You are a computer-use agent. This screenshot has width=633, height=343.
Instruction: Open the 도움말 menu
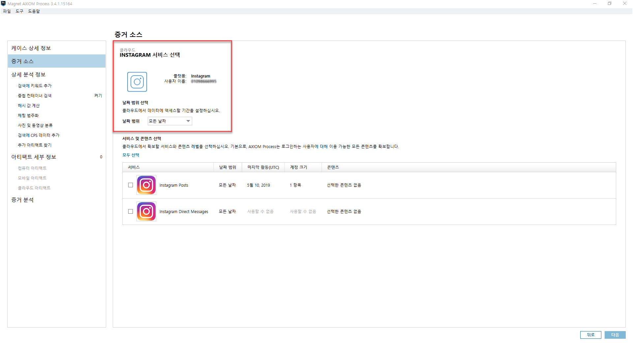(x=34, y=11)
